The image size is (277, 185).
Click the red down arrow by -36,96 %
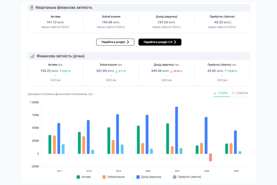tap(171, 71)
